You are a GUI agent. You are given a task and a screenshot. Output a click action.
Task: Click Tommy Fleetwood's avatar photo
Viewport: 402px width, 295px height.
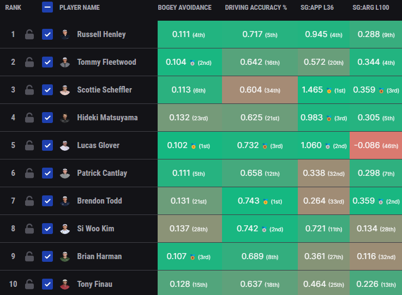(65, 62)
